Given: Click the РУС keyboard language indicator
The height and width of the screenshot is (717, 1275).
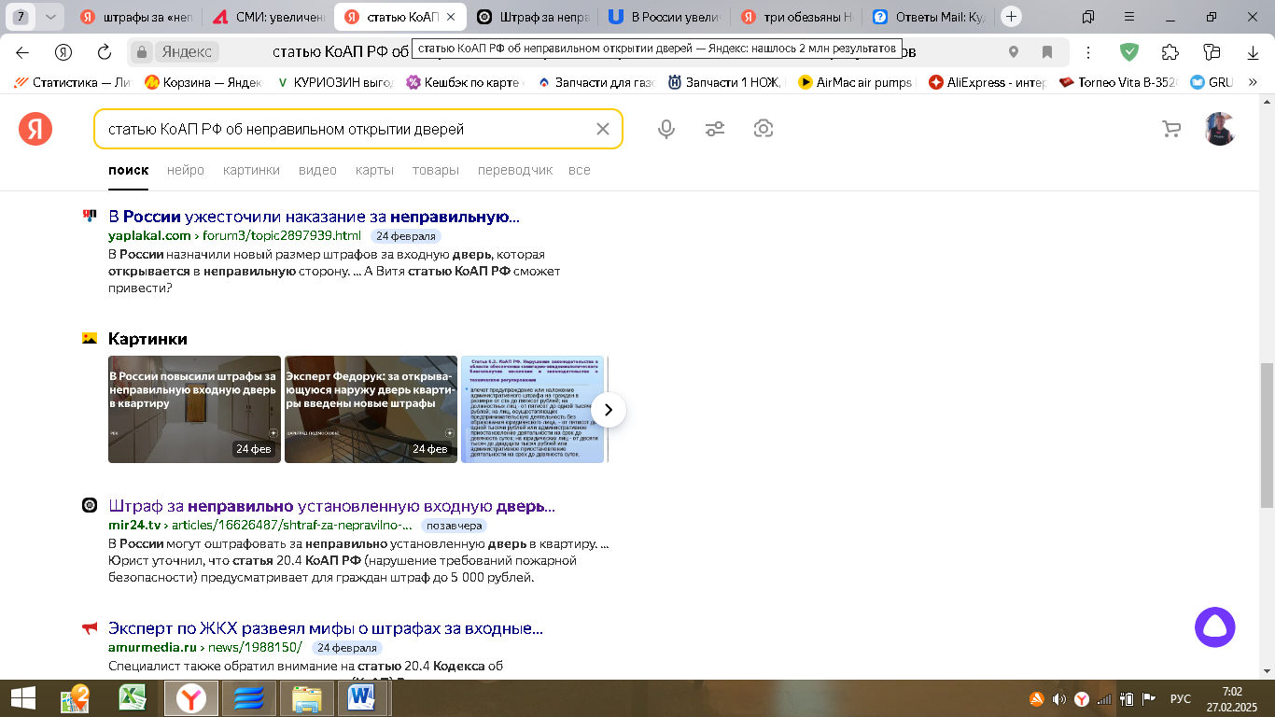Looking at the screenshot, I should 1180,698.
